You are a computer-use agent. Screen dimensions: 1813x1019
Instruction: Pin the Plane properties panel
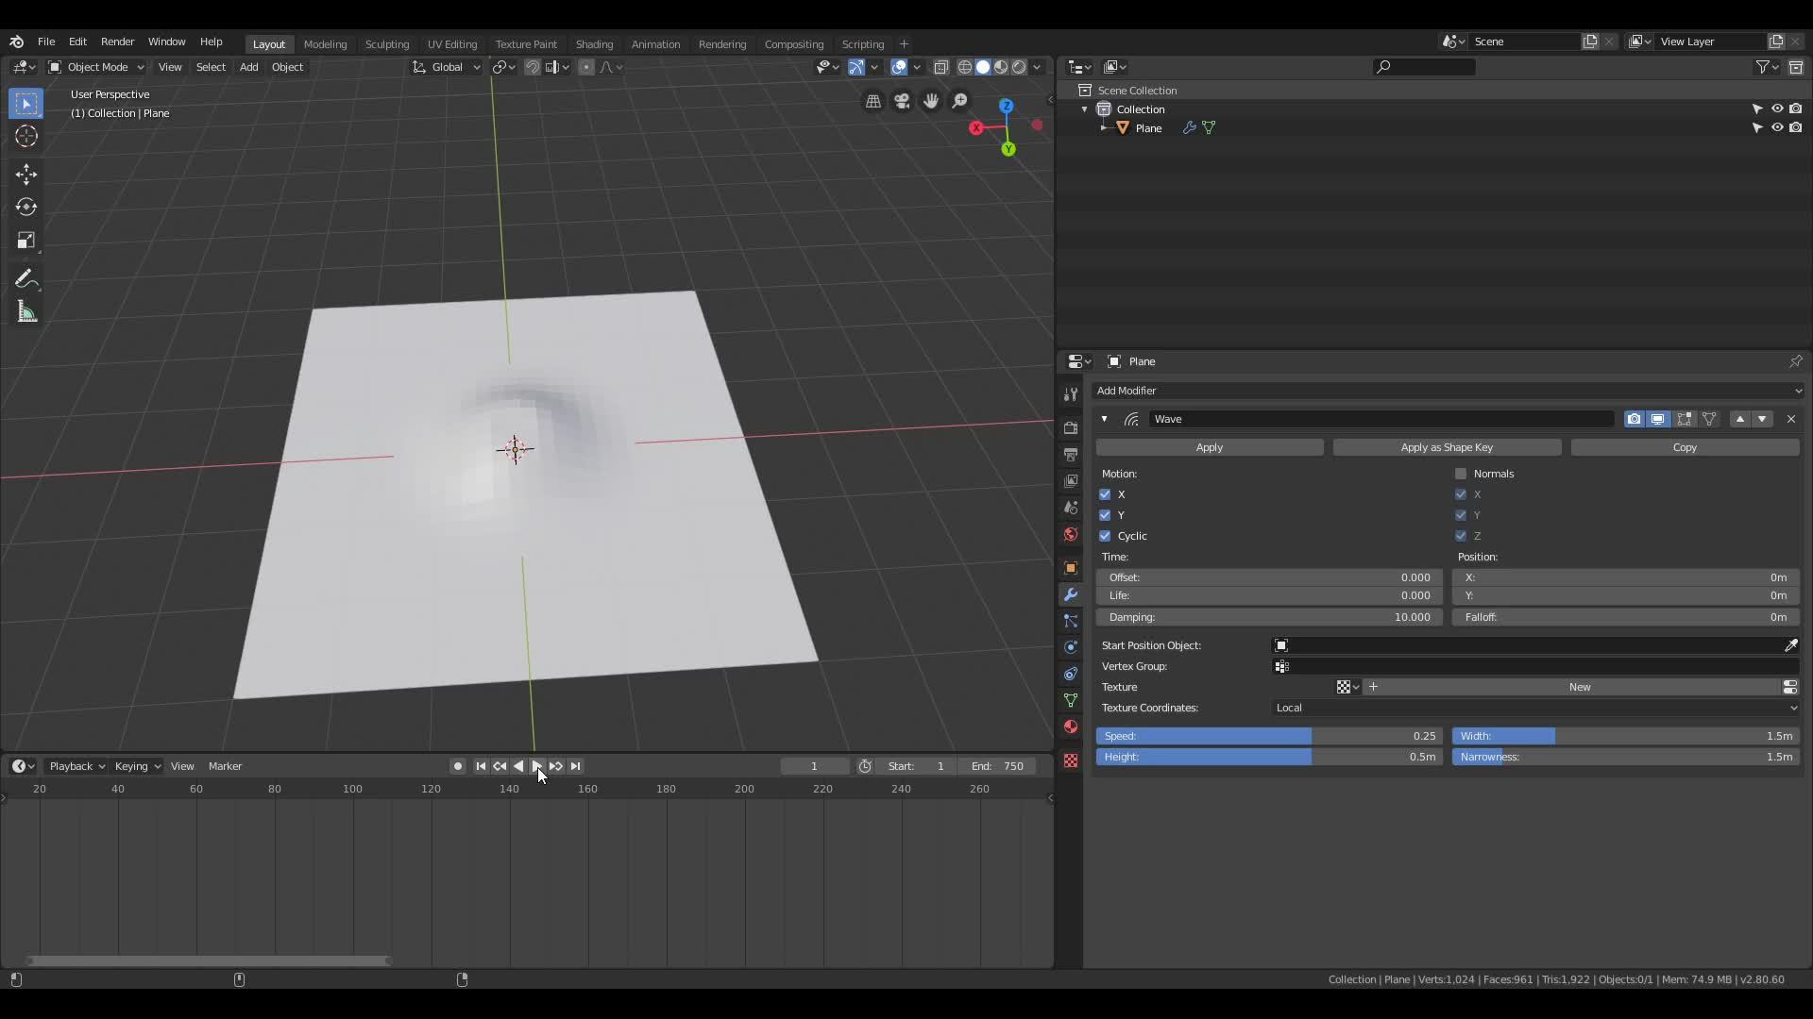[1795, 361]
